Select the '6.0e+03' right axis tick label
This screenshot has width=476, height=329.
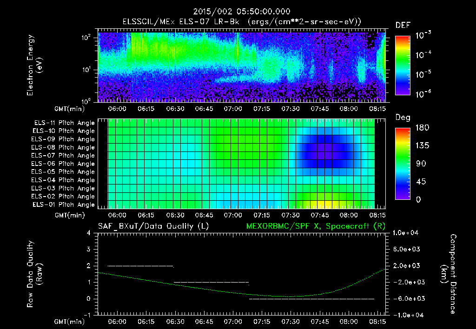click(407, 249)
